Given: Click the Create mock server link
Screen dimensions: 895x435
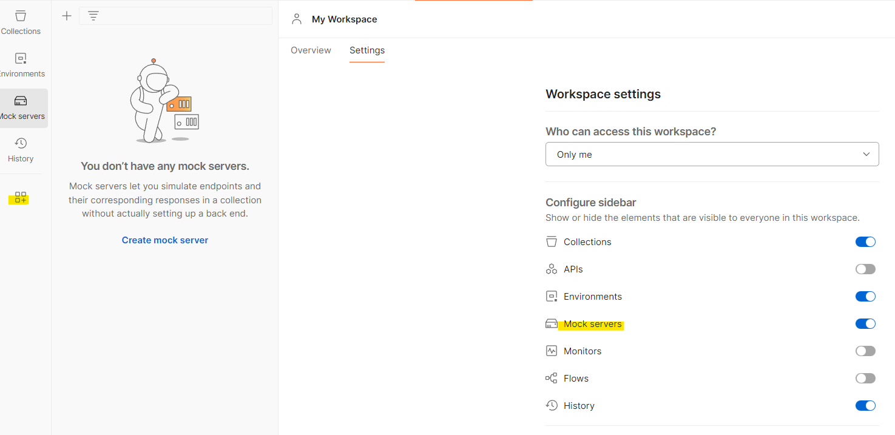Looking at the screenshot, I should 165,240.
